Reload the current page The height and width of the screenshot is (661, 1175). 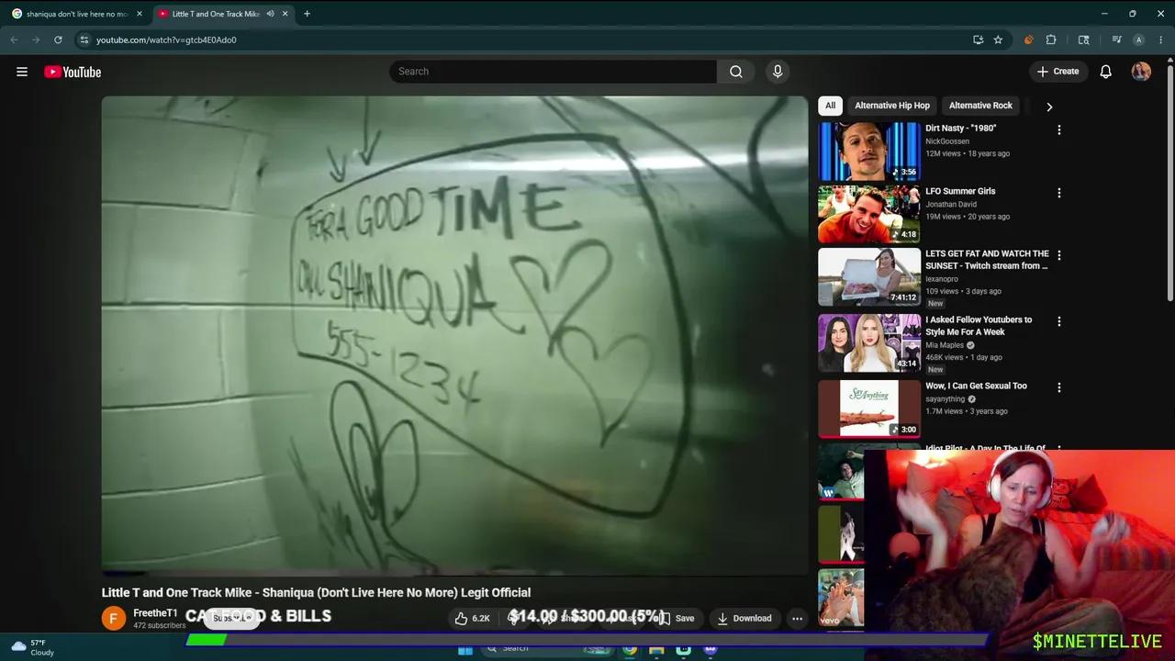(58, 39)
